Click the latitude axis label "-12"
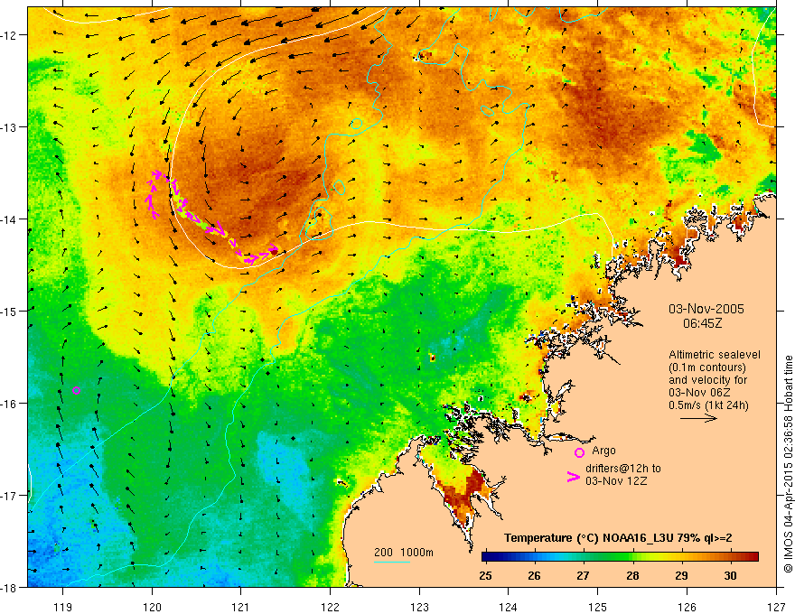The width and height of the screenshot is (795, 614). [9, 35]
